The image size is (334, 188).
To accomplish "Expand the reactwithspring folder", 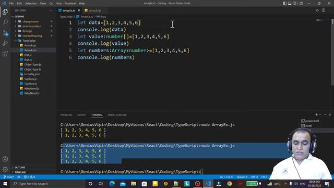I will [x=32, y=36].
